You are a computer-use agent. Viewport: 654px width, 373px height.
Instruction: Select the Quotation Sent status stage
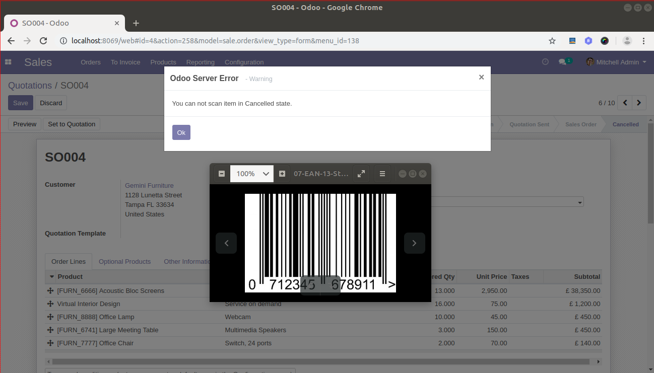(529, 124)
